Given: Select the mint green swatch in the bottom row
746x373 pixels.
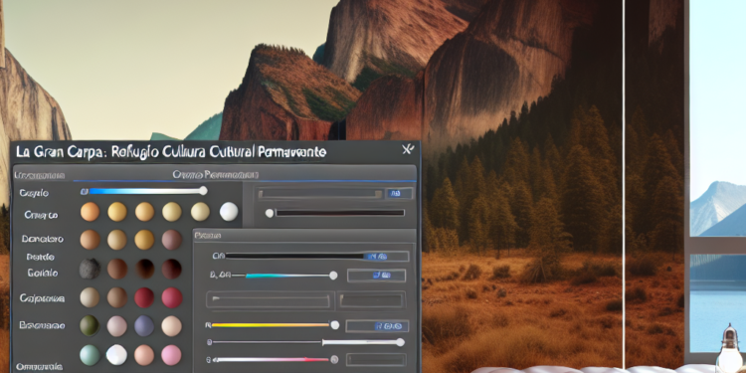Looking at the screenshot, I should pyautogui.click(x=90, y=355).
